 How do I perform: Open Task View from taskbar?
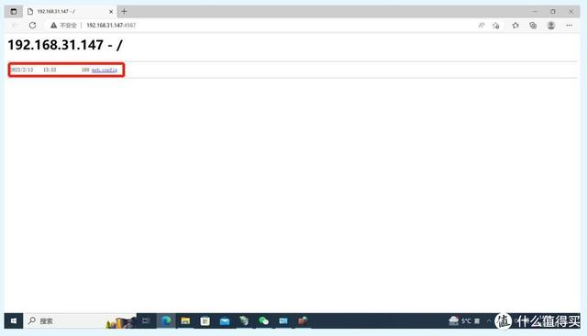pos(146,321)
